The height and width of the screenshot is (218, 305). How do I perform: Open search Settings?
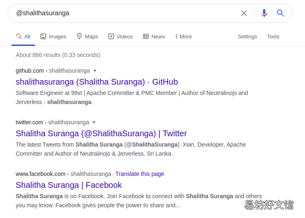(247, 37)
